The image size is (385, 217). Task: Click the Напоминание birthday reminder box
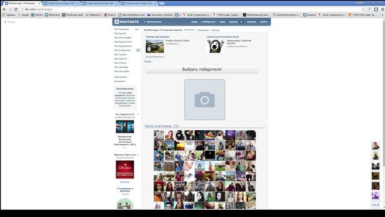(x=125, y=97)
